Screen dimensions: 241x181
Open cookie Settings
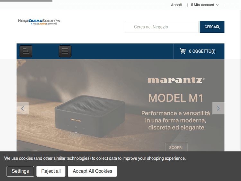click(x=20, y=171)
